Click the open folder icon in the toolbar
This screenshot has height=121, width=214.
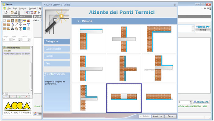point(12,12)
